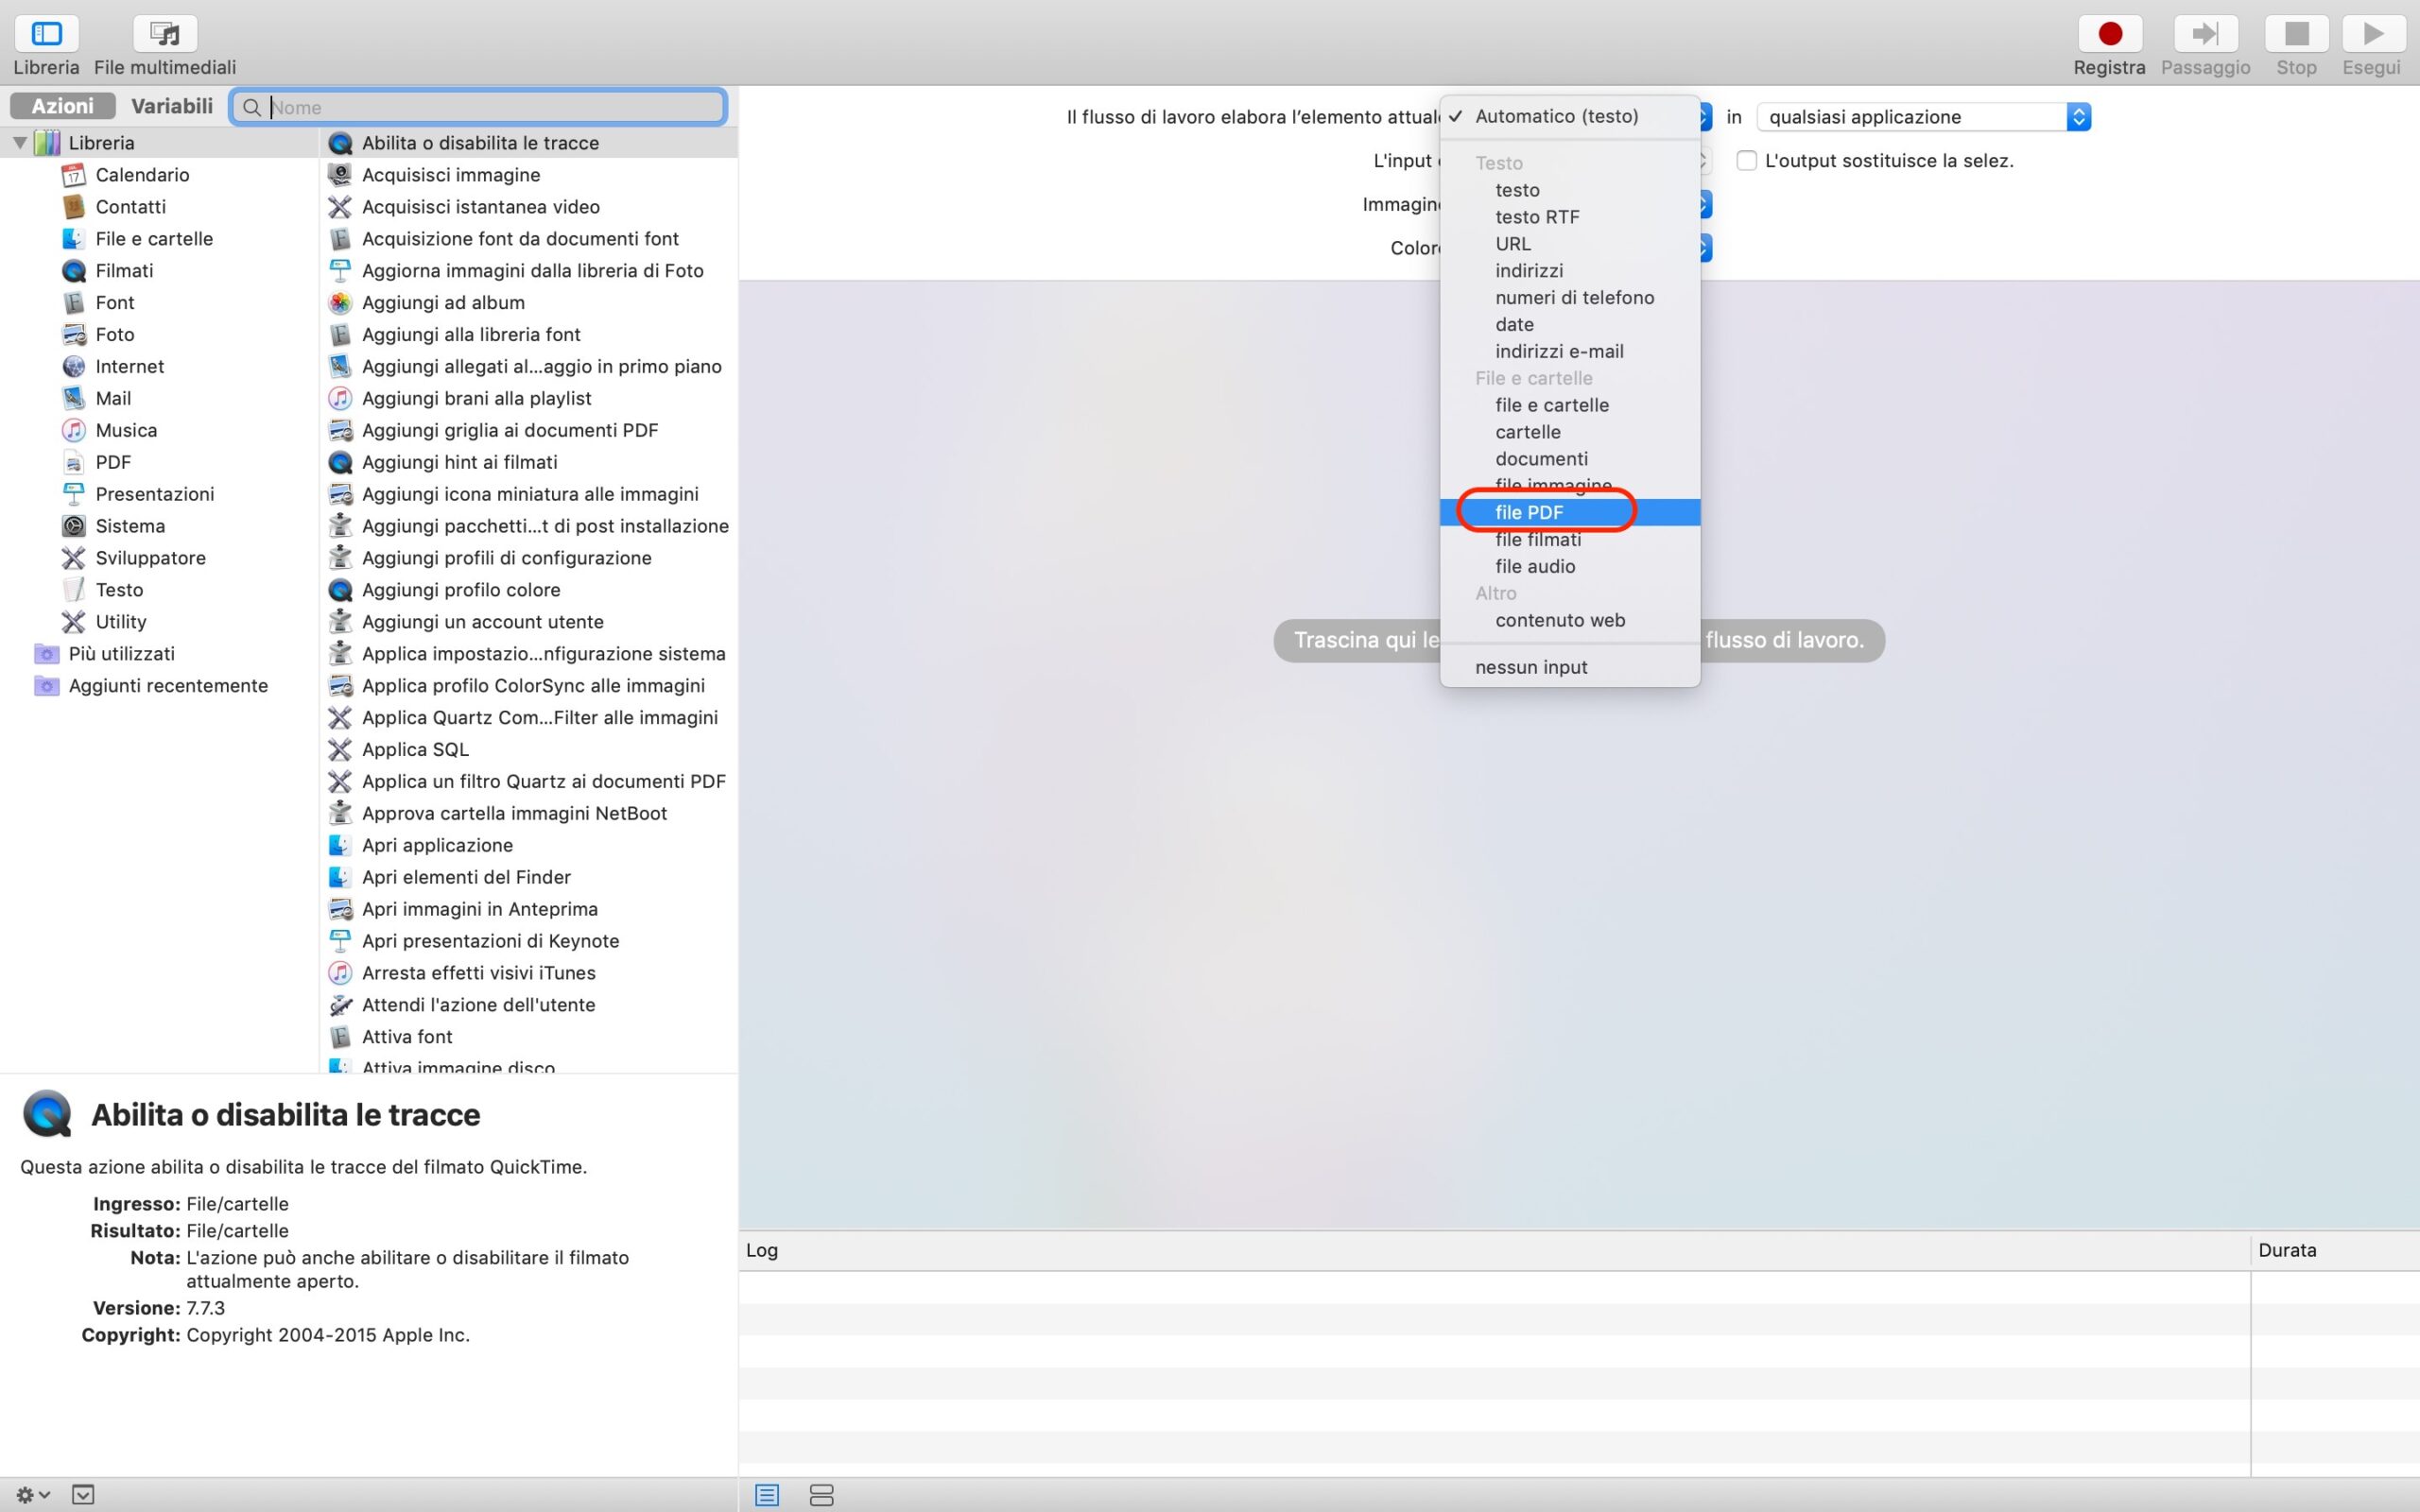Viewport: 2420px width, 1512px height.
Task: Select the Azioni tab
Action: [62, 106]
